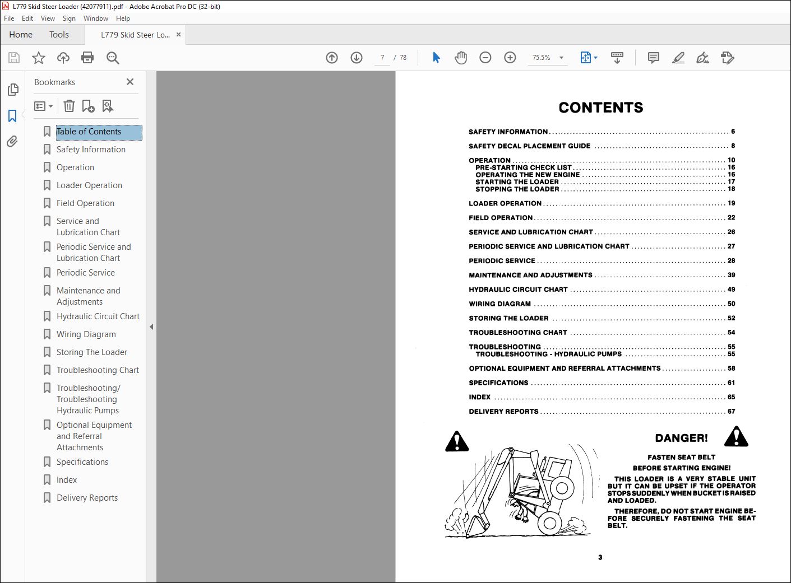Open the fit page options tool
The height and width of the screenshot is (583, 791).
coord(589,58)
